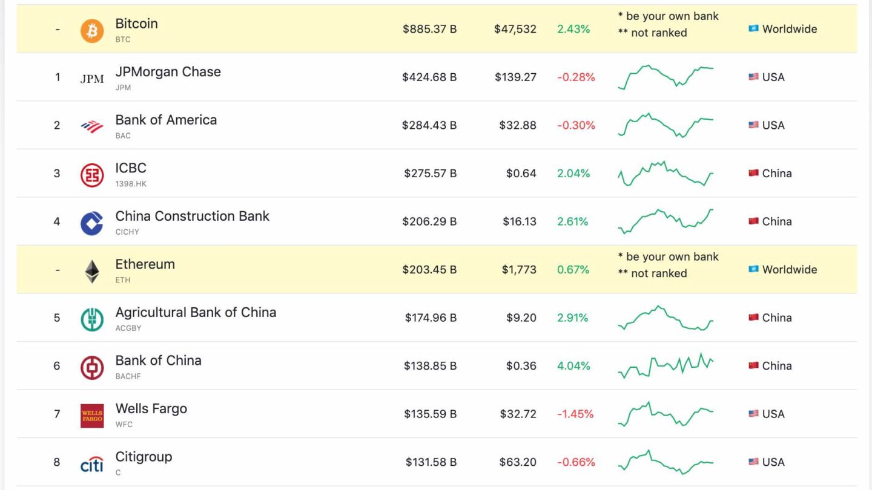
Task: Click the CICHY ticker symbol
Action: pos(127,232)
